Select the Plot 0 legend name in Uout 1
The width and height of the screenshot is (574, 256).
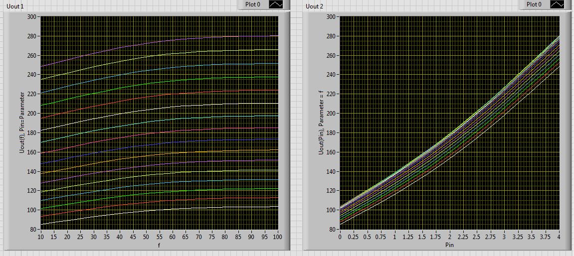253,4
